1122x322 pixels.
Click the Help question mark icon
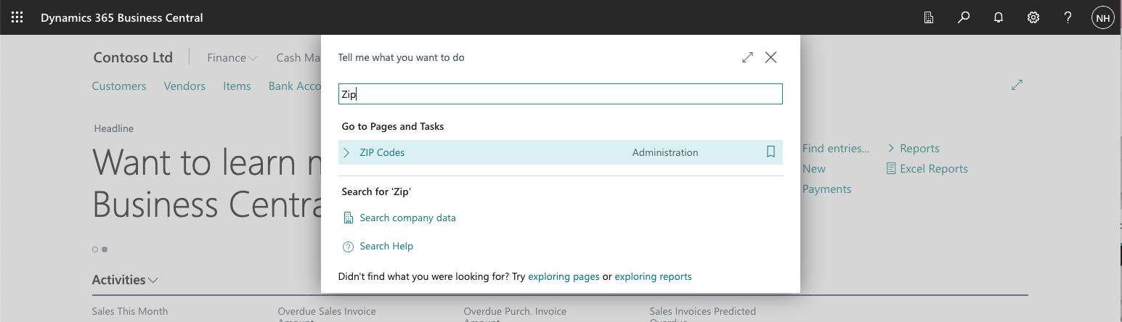pyautogui.click(x=1068, y=17)
